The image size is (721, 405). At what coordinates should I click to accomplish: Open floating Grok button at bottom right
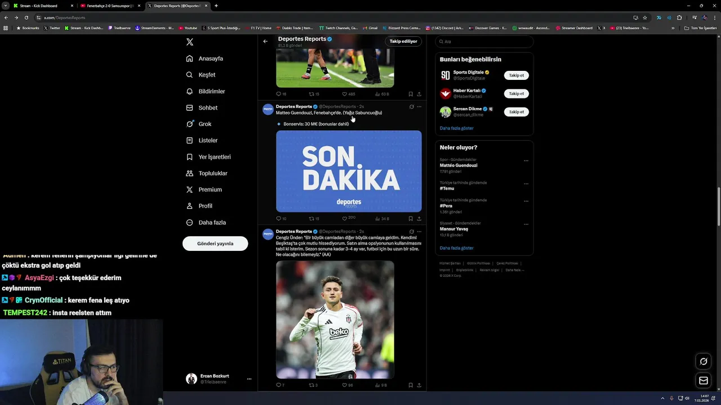coord(704,362)
